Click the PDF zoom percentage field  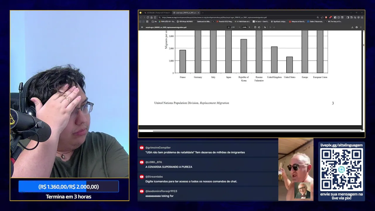pyautogui.click(x=244, y=27)
